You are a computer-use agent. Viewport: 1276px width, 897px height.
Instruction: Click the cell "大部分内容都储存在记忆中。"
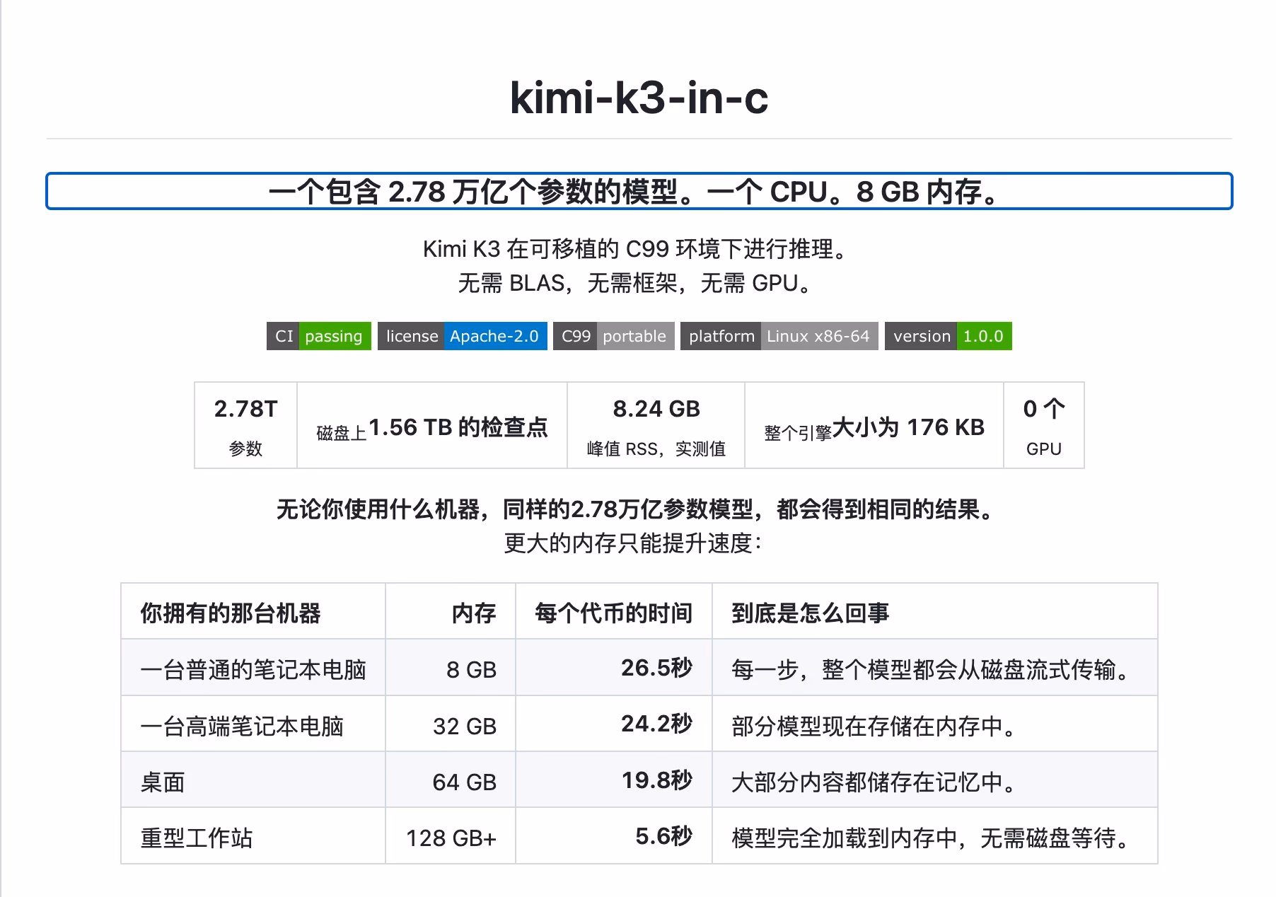935,781
